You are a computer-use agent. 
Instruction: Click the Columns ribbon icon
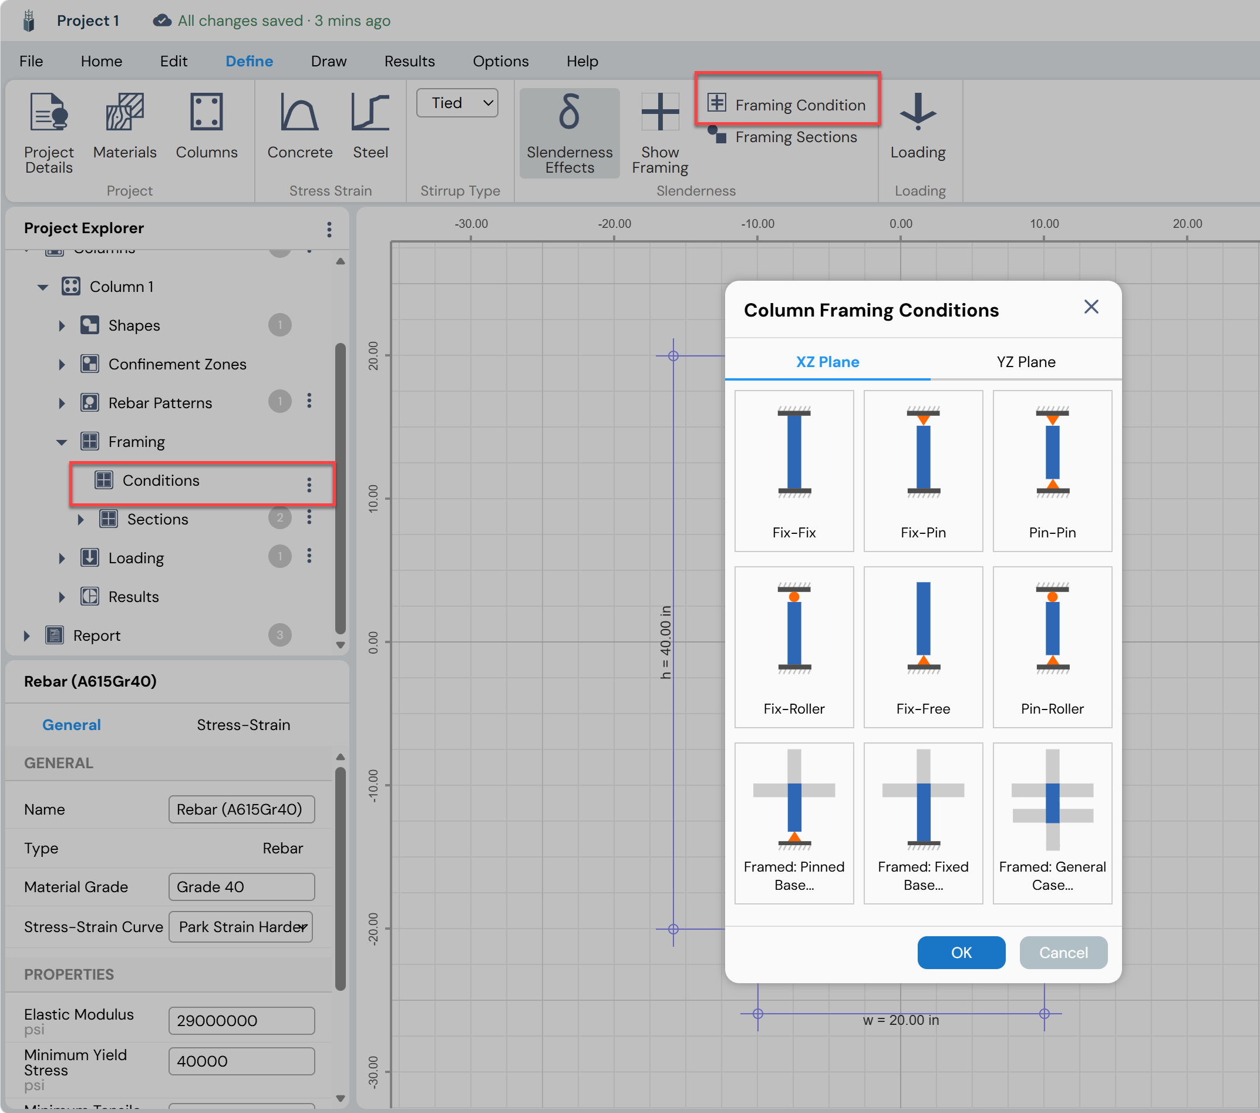pos(207,125)
